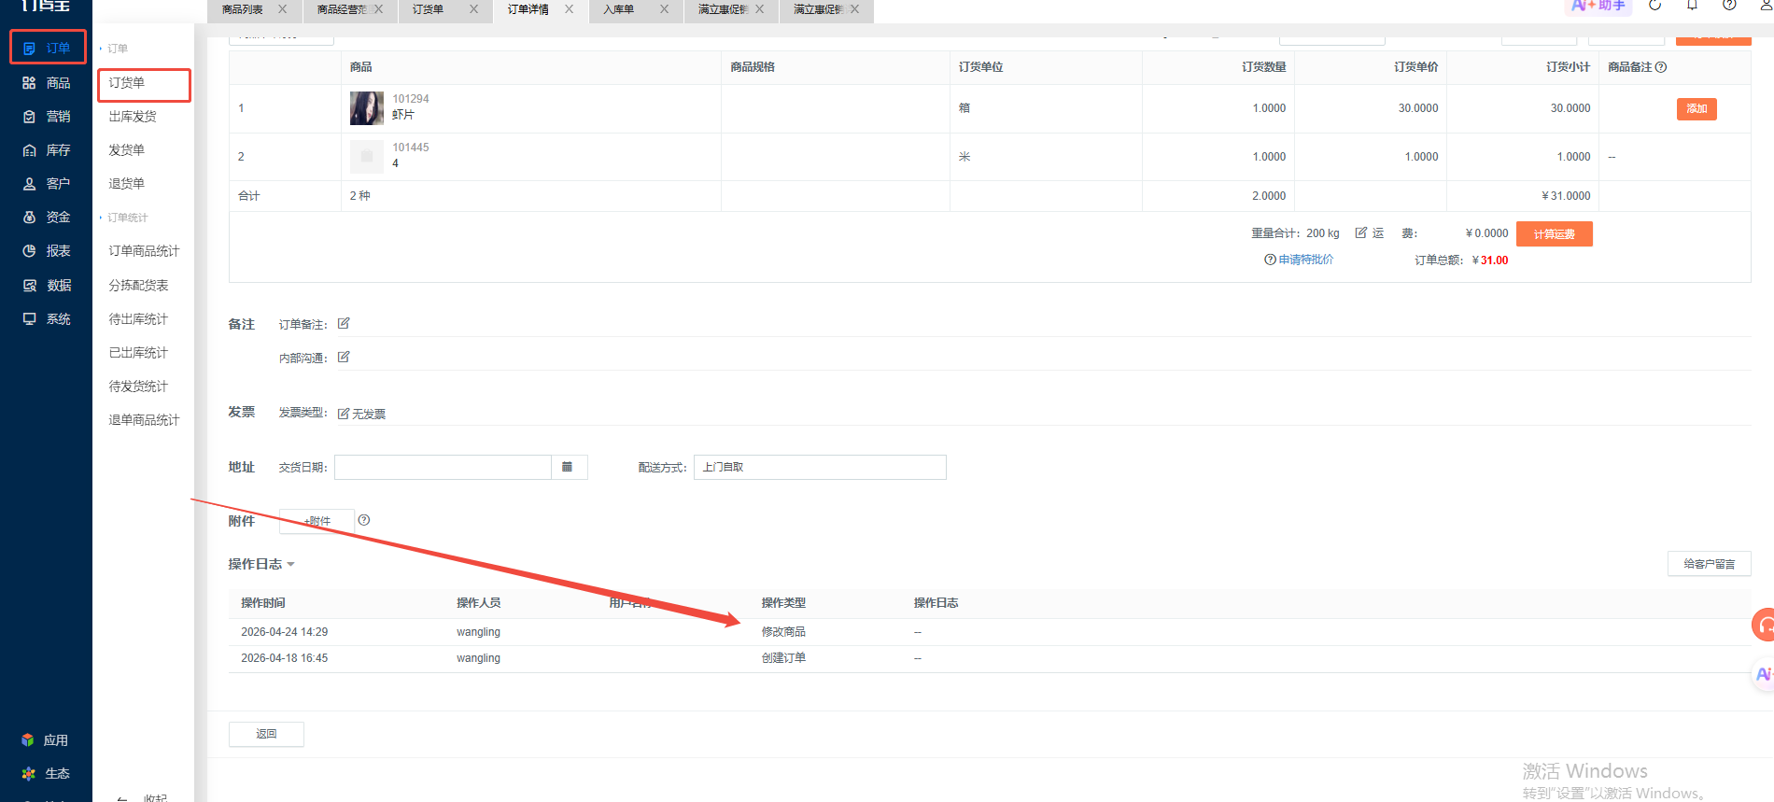Viewport: 1774px width, 802px height.
Task: Open 退货单 in the submenu
Action: click(126, 184)
